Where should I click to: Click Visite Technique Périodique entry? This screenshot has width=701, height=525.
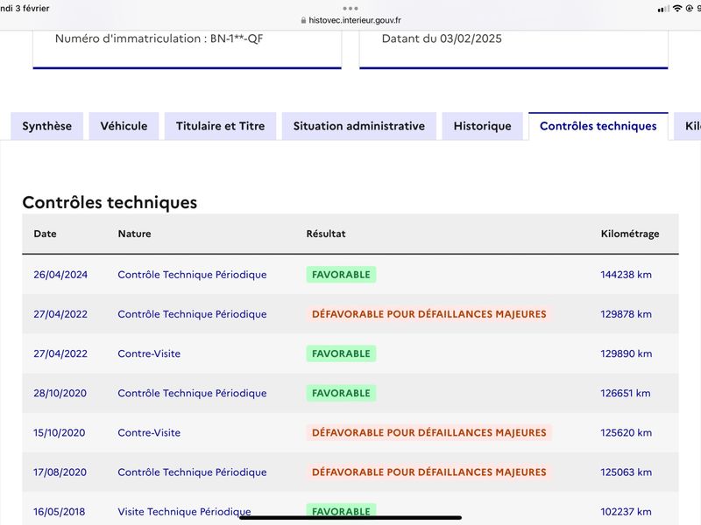(x=184, y=512)
